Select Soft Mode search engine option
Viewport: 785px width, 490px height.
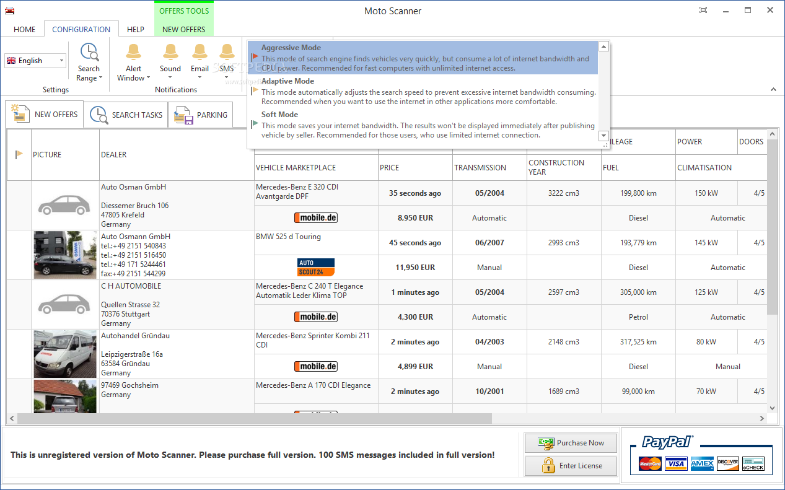[423, 125]
